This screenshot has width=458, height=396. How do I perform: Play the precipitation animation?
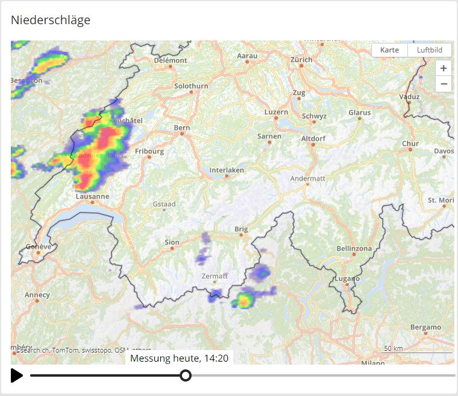pyautogui.click(x=17, y=375)
